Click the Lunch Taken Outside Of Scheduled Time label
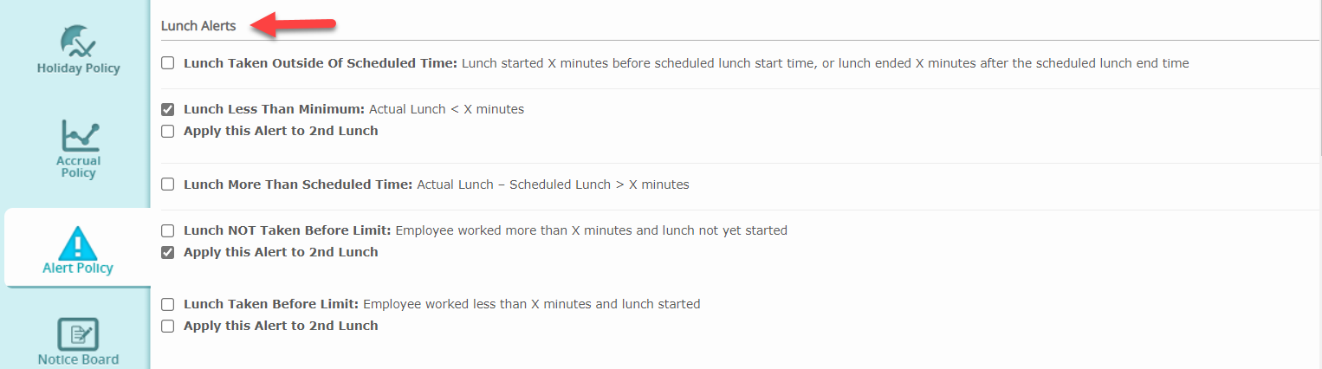Image resolution: width=1322 pixels, height=369 pixels. point(321,63)
